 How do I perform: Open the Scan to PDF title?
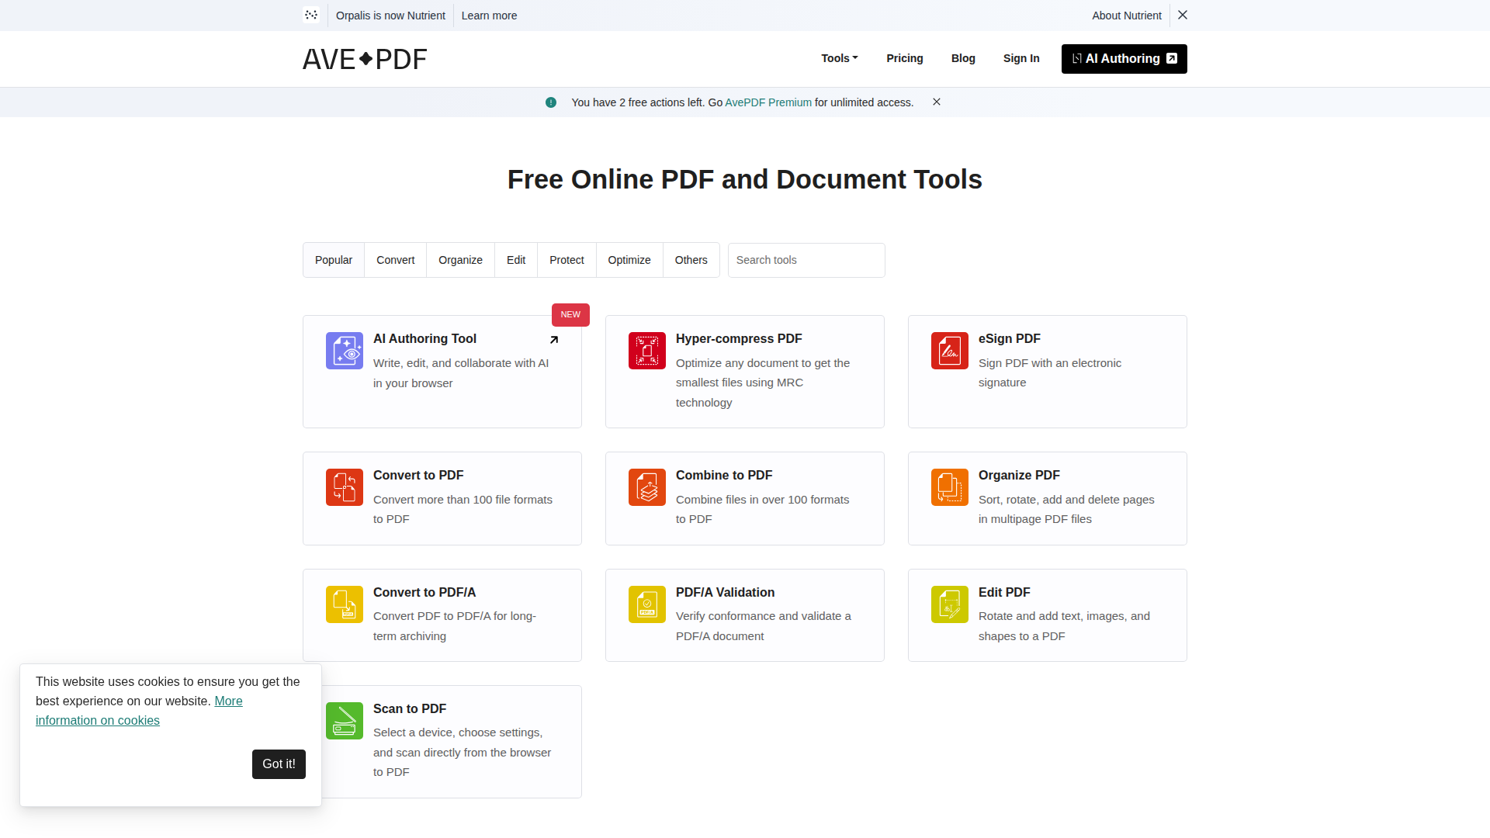[x=410, y=708]
